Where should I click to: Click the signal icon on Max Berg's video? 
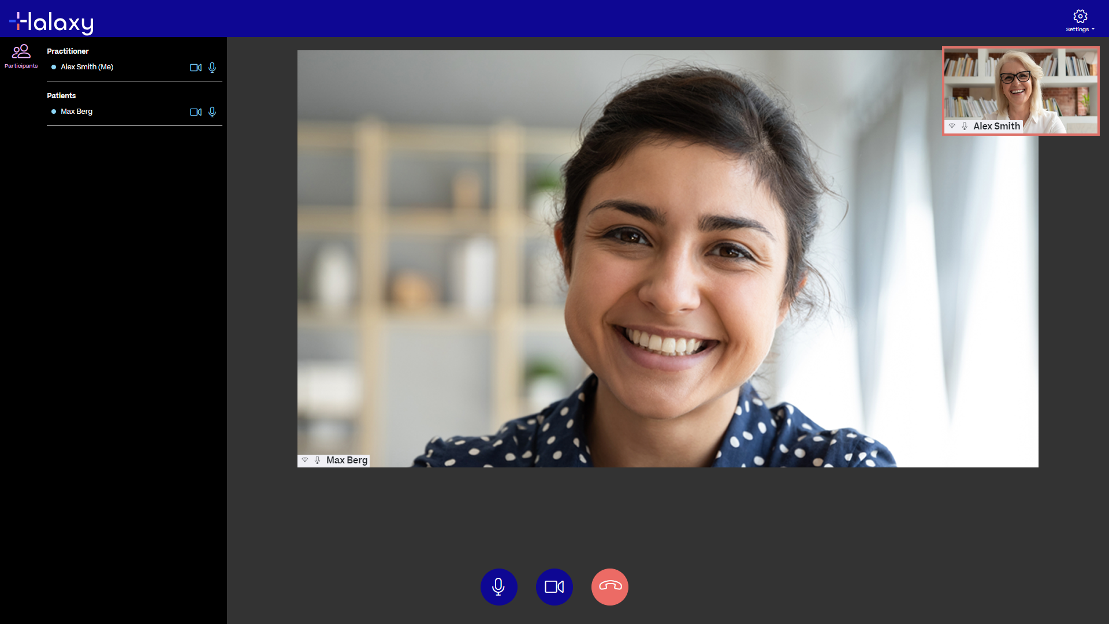coord(305,460)
